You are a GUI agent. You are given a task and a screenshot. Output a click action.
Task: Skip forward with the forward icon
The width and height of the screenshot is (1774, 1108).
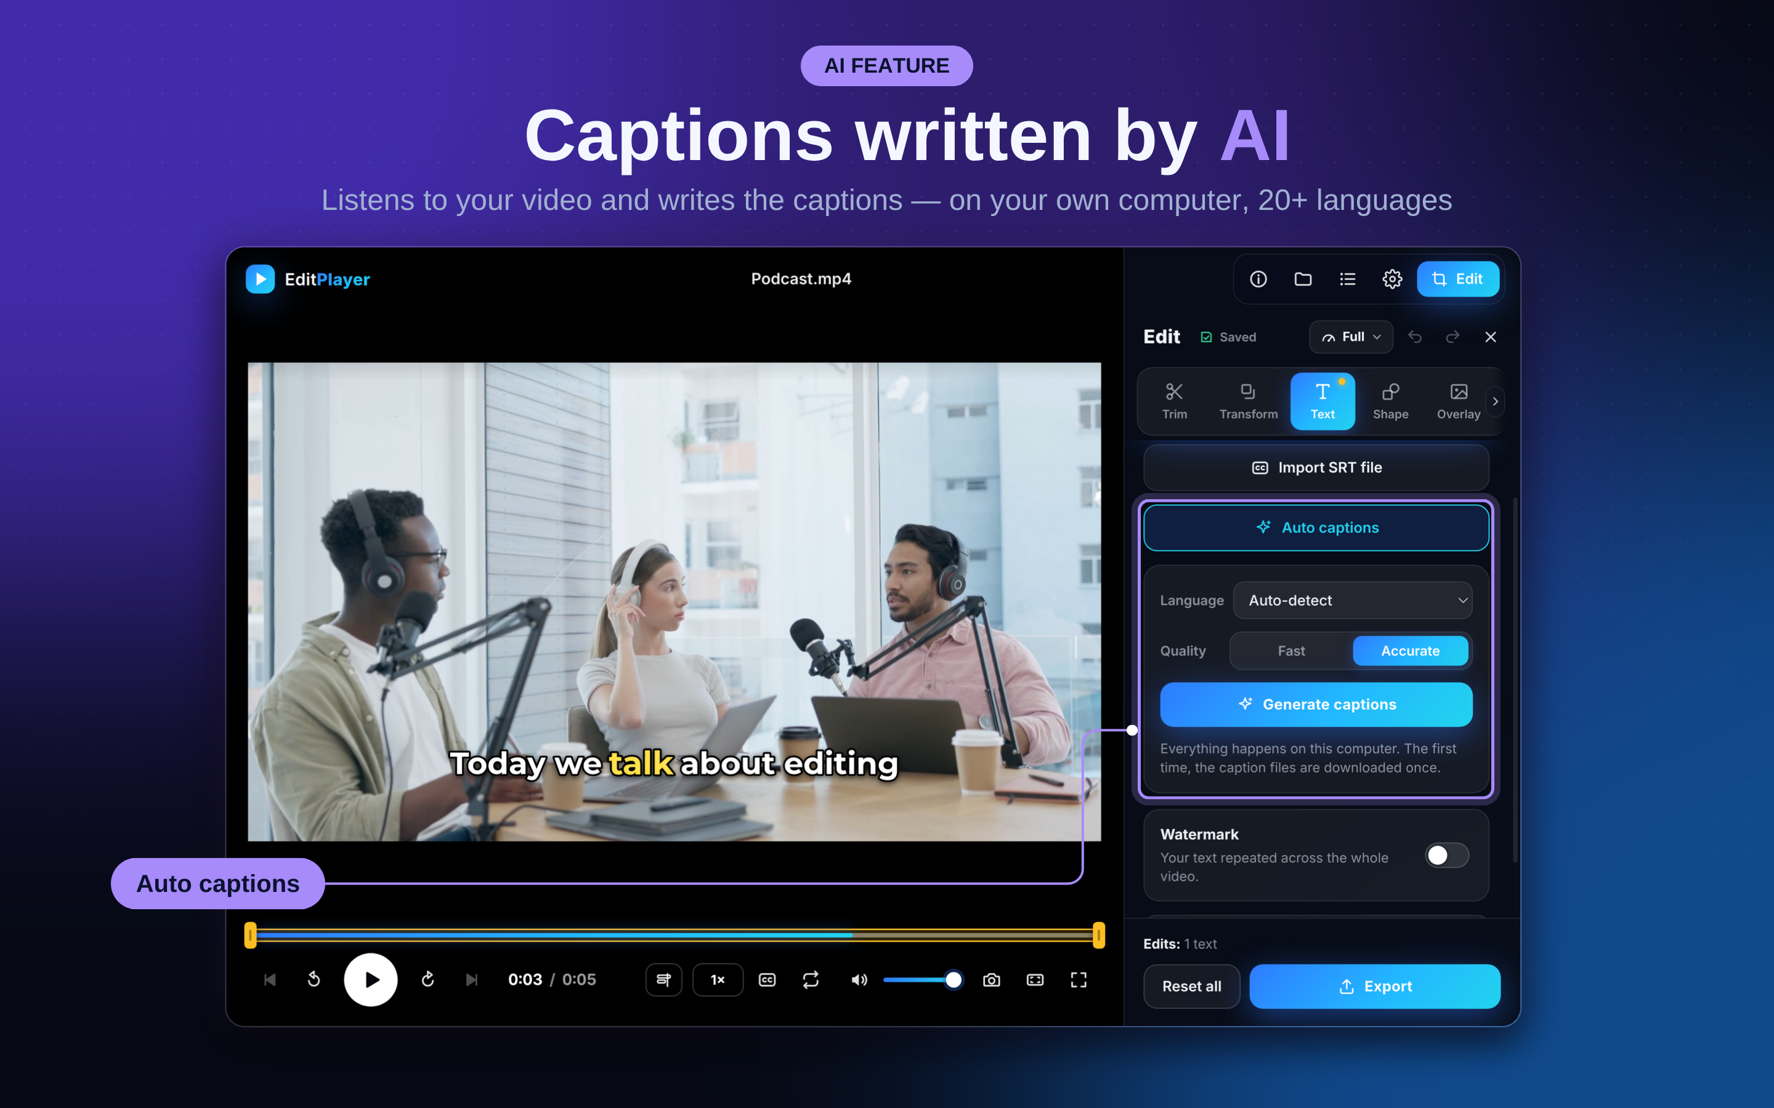428,980
